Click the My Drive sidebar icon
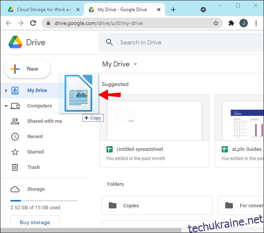Screen dimensions: 264x233 click(15, 91)
